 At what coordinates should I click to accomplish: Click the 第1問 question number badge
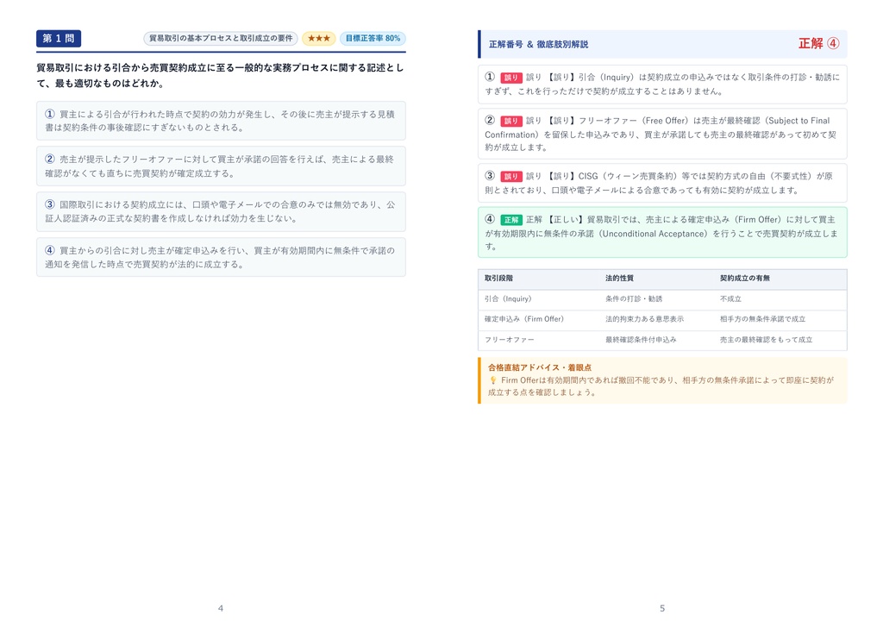pyautogui.click(x=59, y=38)
